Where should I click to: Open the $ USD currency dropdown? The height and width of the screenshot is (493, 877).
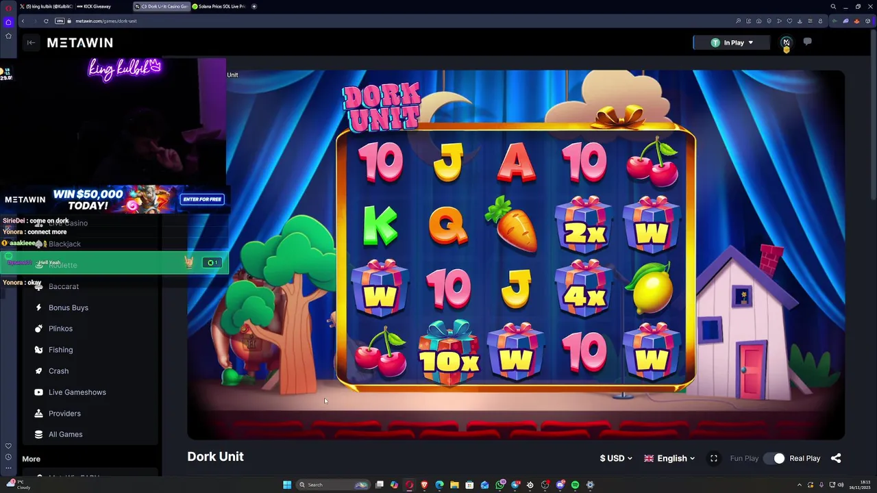click(616, 458)
